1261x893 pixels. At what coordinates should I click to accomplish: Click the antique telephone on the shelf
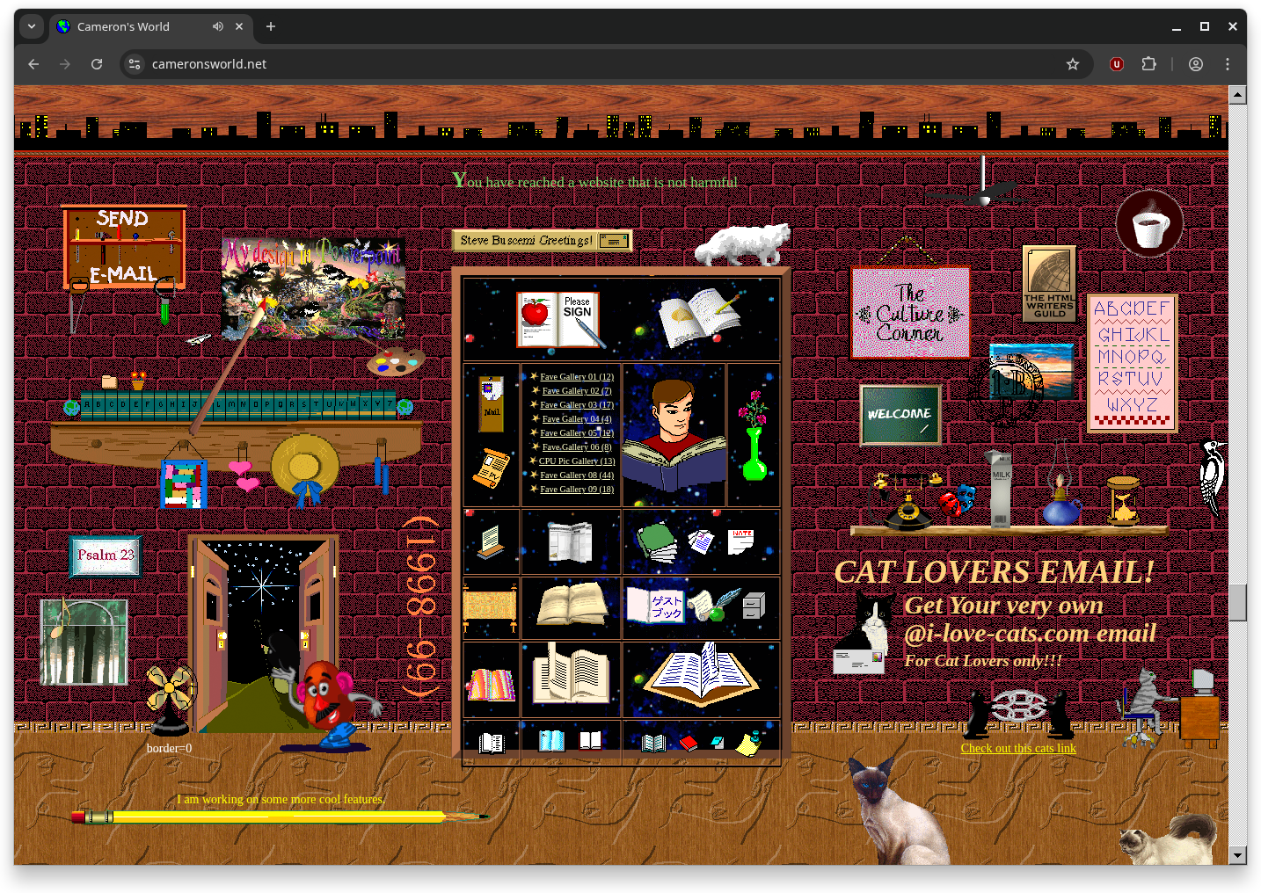906,501
